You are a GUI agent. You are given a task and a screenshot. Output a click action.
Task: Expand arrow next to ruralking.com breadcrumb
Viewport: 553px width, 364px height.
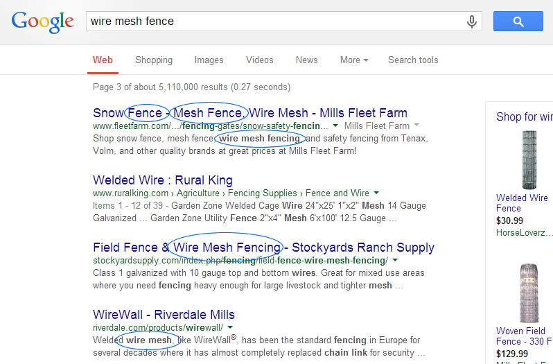376,193
